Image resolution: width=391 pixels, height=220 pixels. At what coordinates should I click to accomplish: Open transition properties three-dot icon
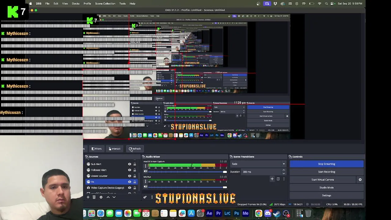(284, 179)
